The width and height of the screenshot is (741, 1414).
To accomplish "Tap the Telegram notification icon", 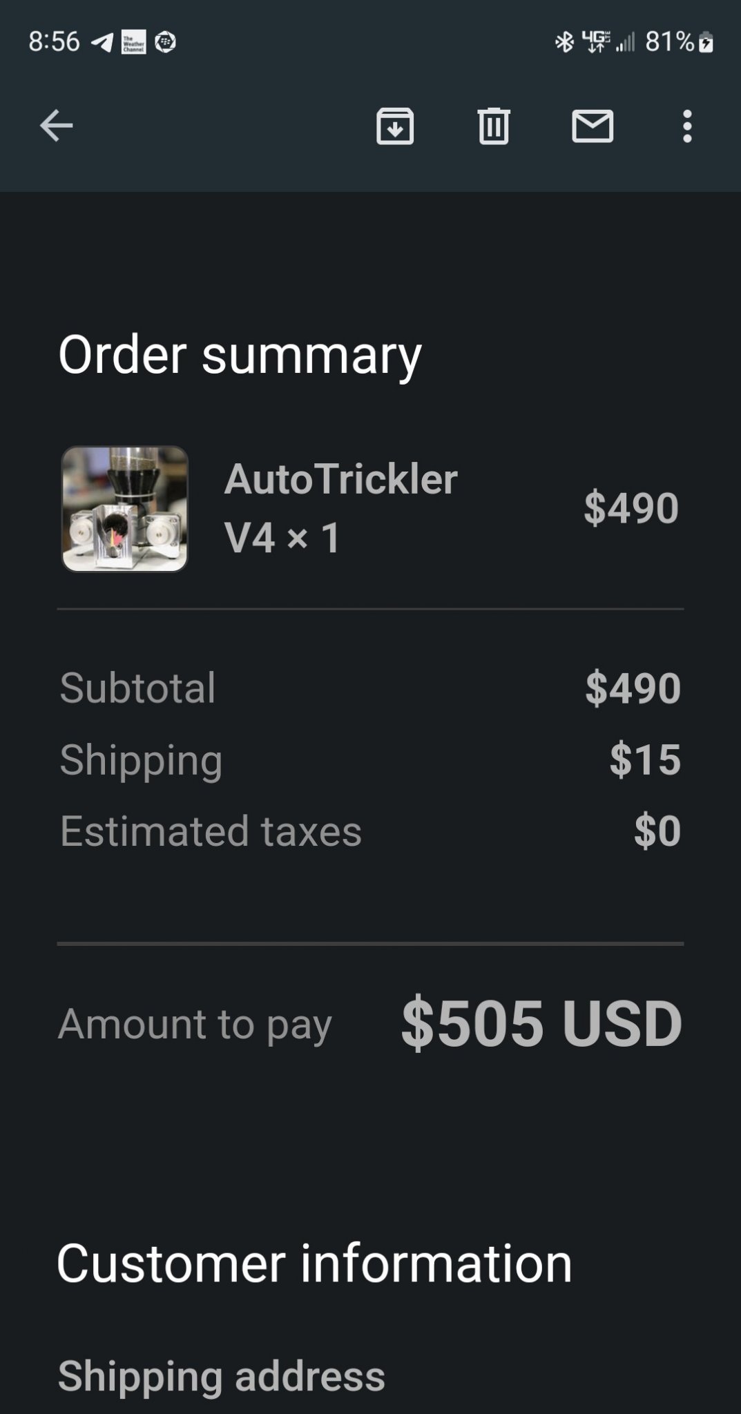I will (x=103, y=43).
